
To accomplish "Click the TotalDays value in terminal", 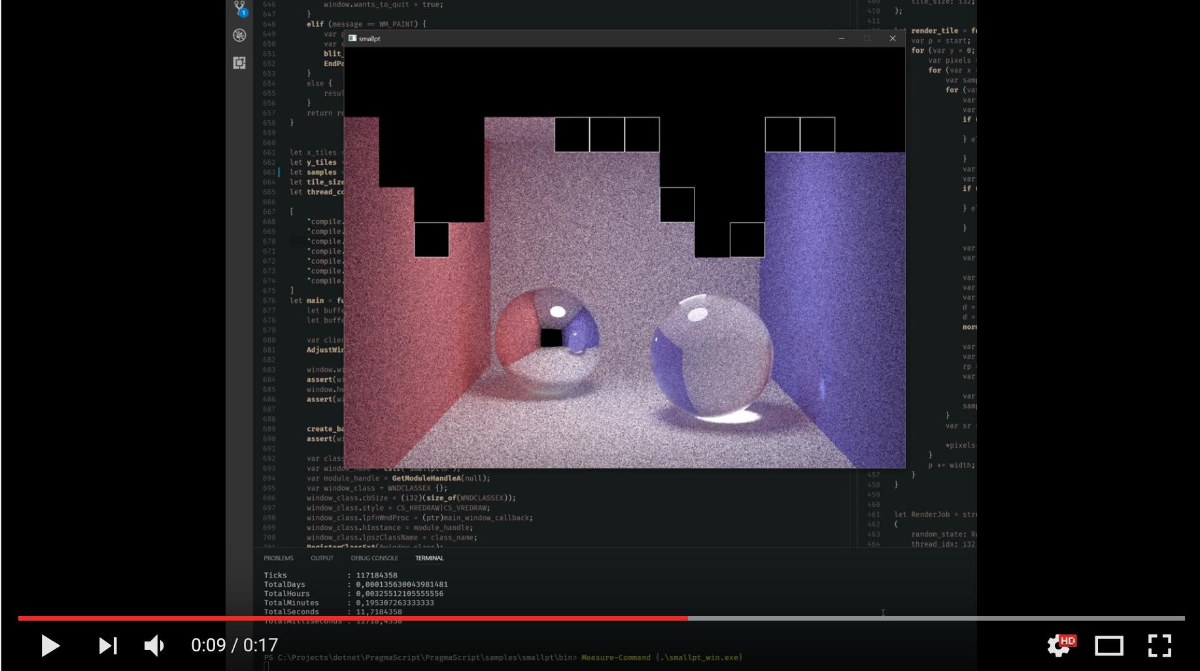I will [402, 585].
